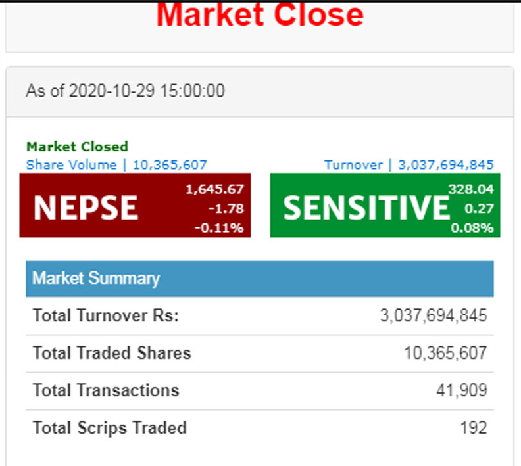Open the blue Share Volume link
521x466 pixels.
tap(116, 164)
